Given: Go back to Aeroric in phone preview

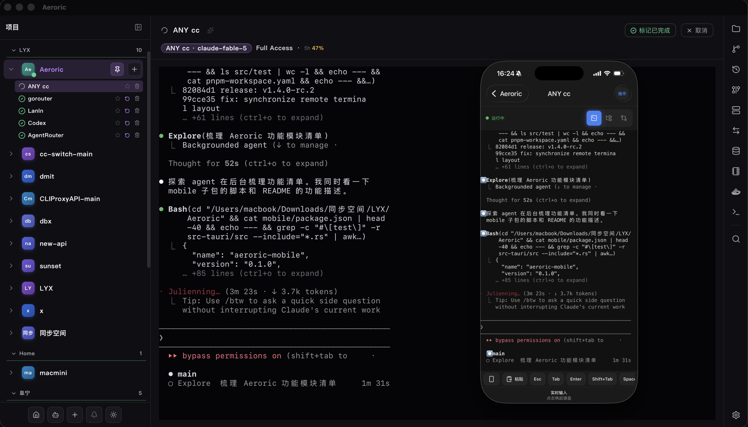Looking at the screenshot, I should point(507,94).
